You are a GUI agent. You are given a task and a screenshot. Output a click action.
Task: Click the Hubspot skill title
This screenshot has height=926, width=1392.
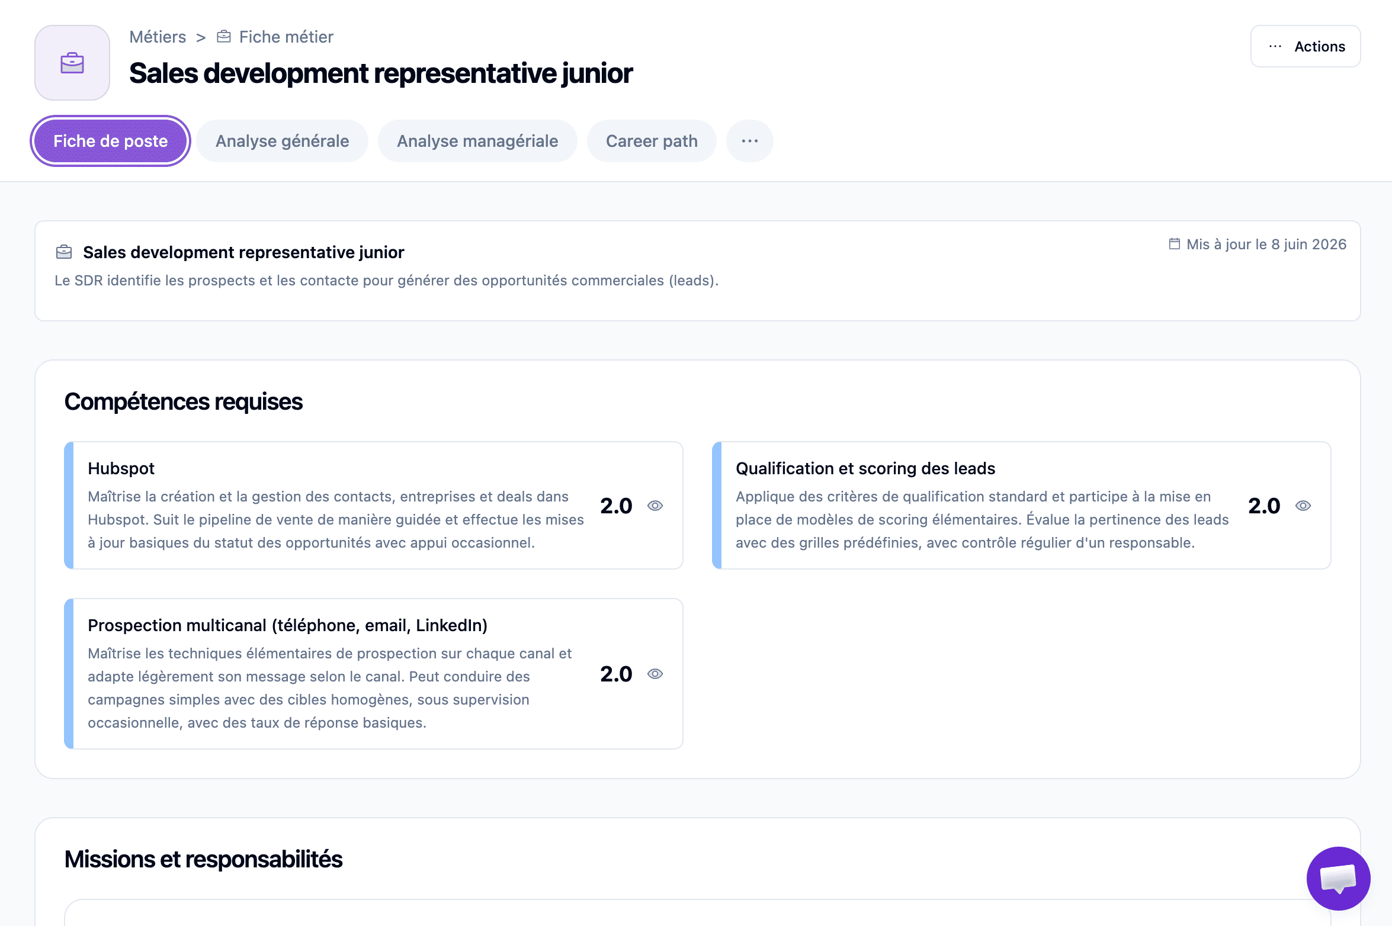[x=121, y=468]
